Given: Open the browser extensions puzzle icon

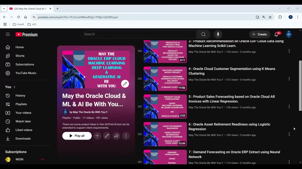Looking at the screenshot, I should tap(280, 17).
